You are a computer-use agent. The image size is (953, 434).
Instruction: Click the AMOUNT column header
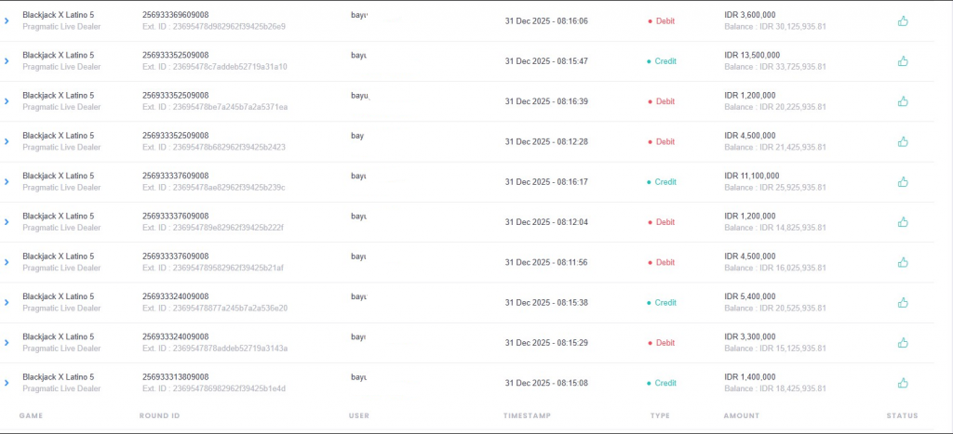[x=741, y=415]
